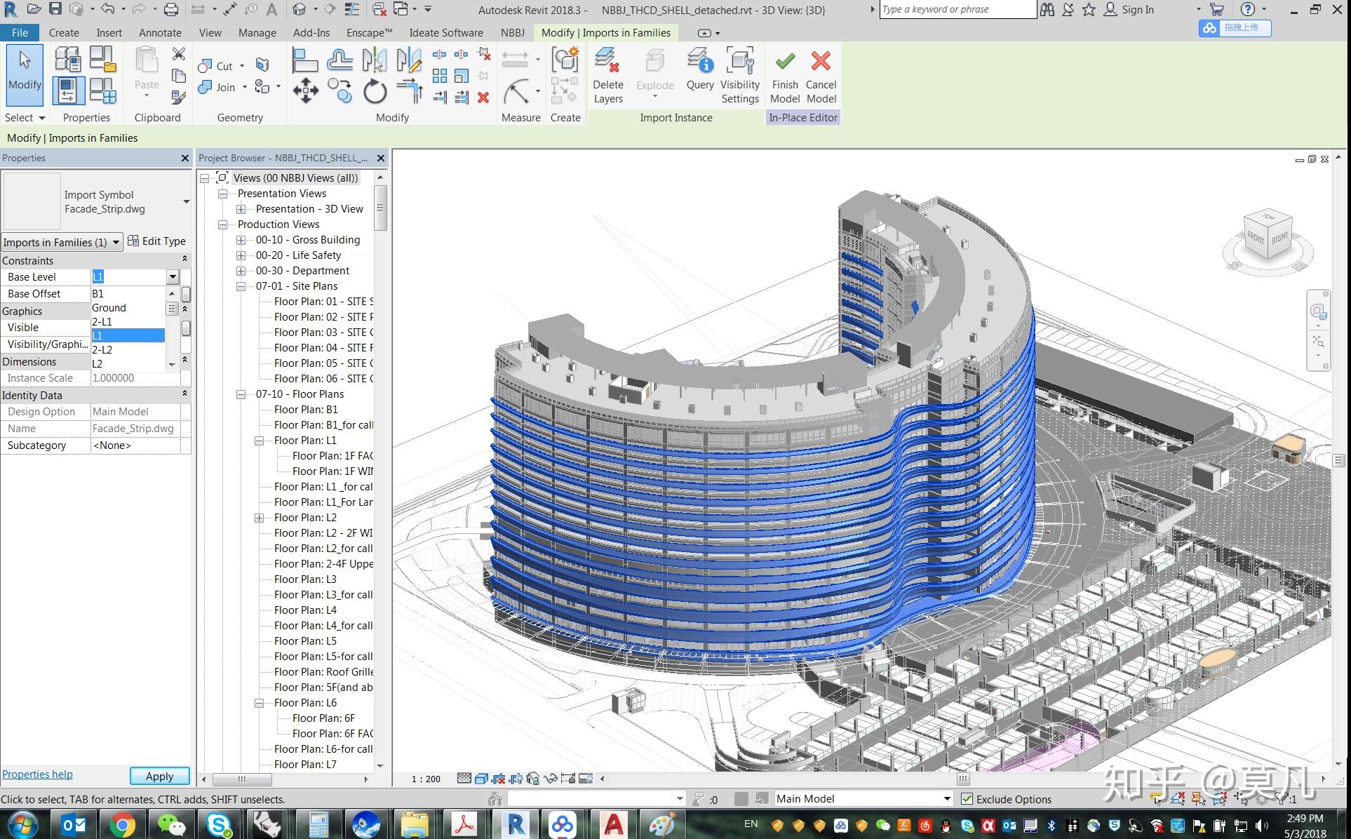This screenshot has width=1351, height=839.
Task: Click the Trim/Extend to Corner icon
Action: click(410, 91)
